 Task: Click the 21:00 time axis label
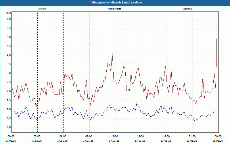tap(192, 137)
